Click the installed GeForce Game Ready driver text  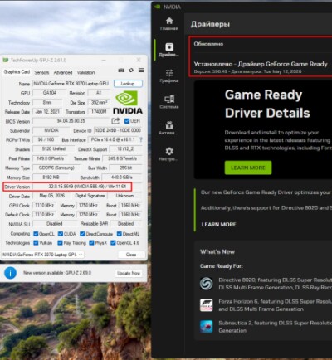[x=261, y=64]
